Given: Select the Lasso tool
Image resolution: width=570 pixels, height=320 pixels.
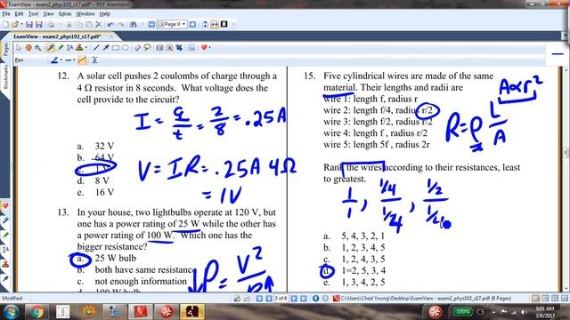Looking at the screenshot, I should click(x=147, y=47).
